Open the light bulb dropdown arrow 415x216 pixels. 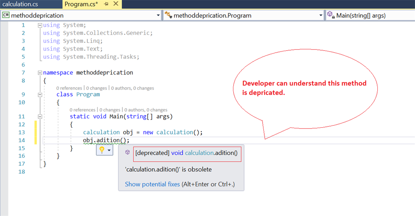pos(109,150)
